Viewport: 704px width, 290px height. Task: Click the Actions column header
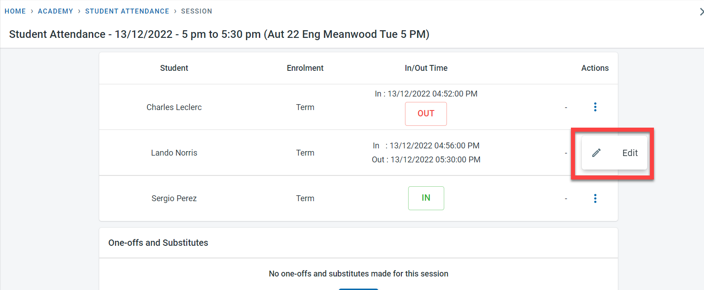pos(595,68)
